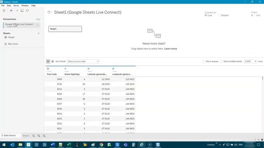Open the Data menu
Screen dimensions: 264x148
pos(9,5)
